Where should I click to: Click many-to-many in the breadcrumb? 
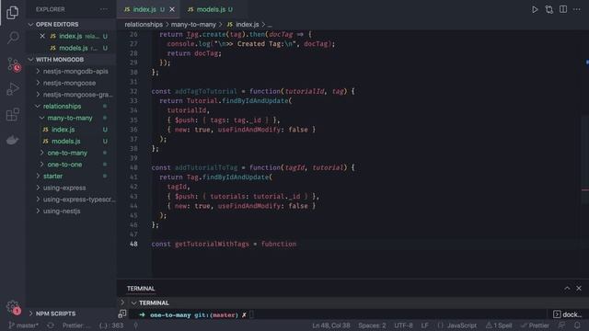(x=193, y=25)
